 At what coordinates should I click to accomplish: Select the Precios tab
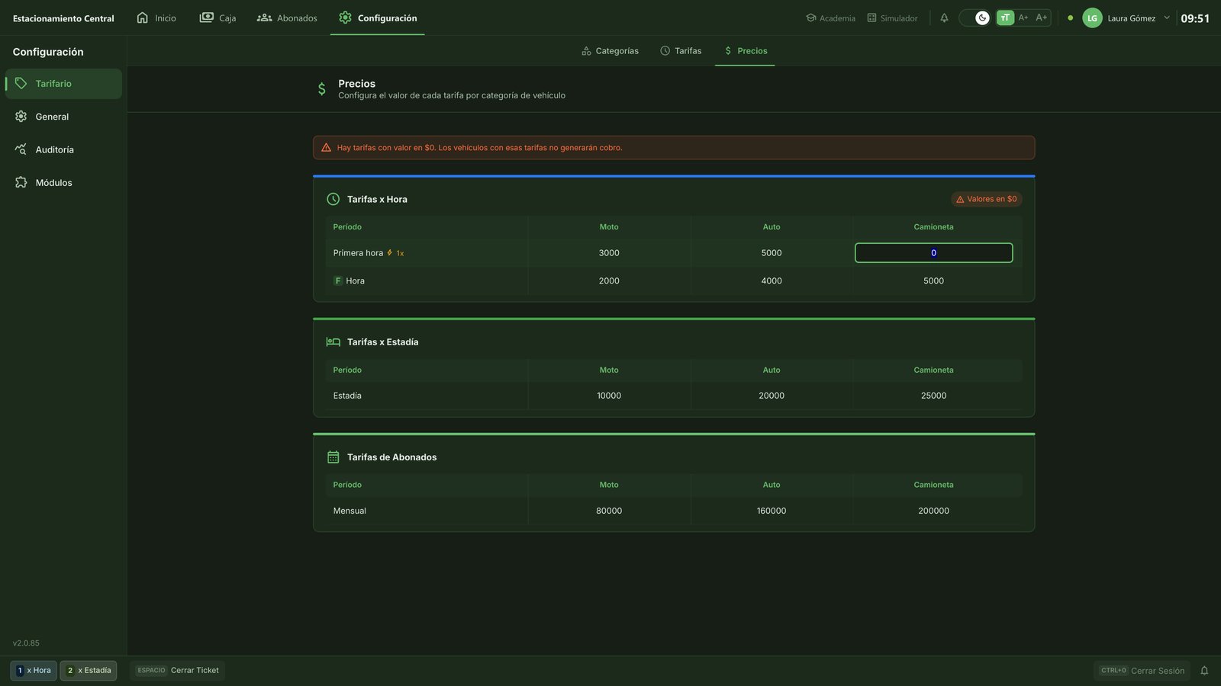(745, 51)
